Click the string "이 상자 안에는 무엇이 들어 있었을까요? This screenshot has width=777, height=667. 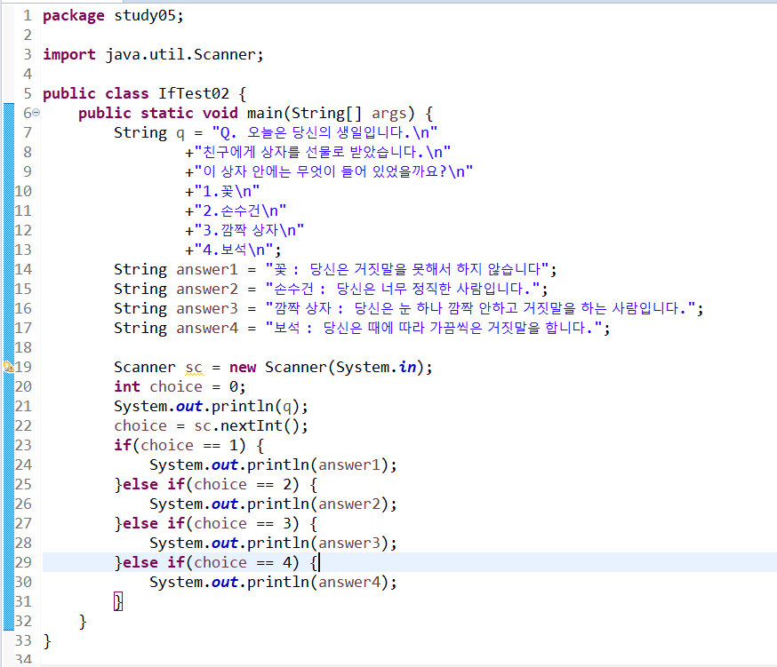pyautogui.click(x=333, y=171)
